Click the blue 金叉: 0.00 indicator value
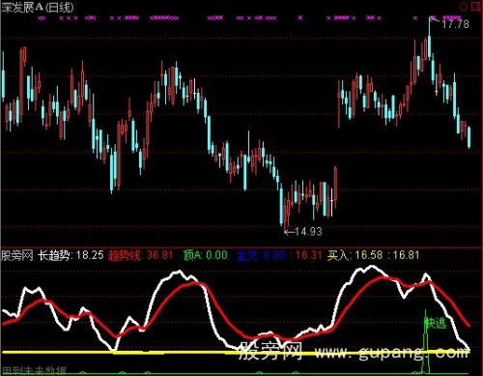Screen dimensions: 483x376 (x=261, y=255)
